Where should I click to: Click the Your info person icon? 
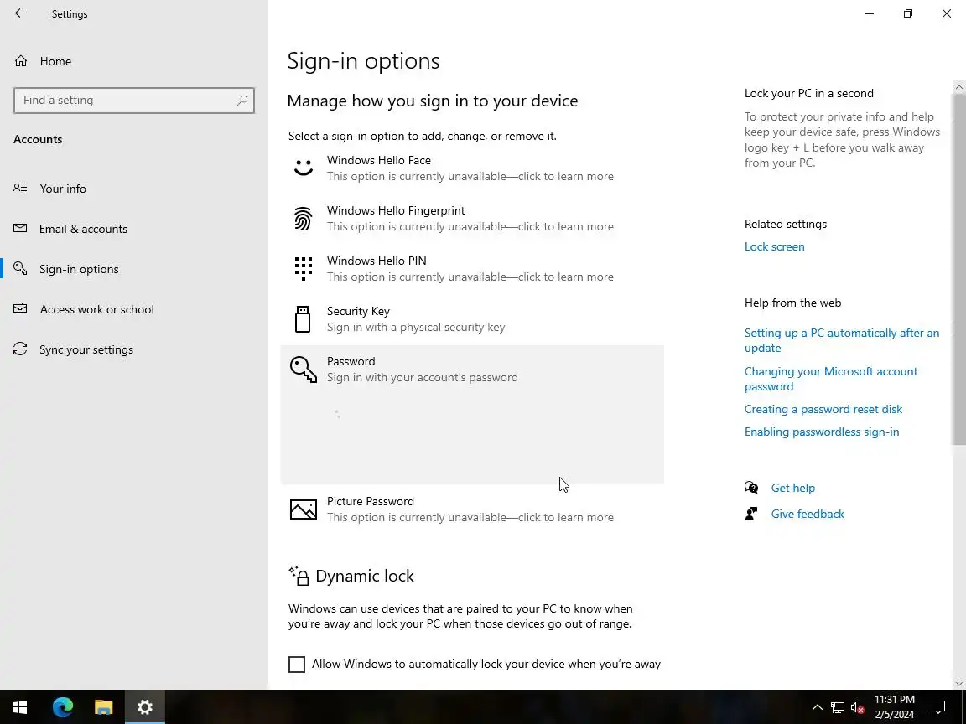(x=20, y=188)
